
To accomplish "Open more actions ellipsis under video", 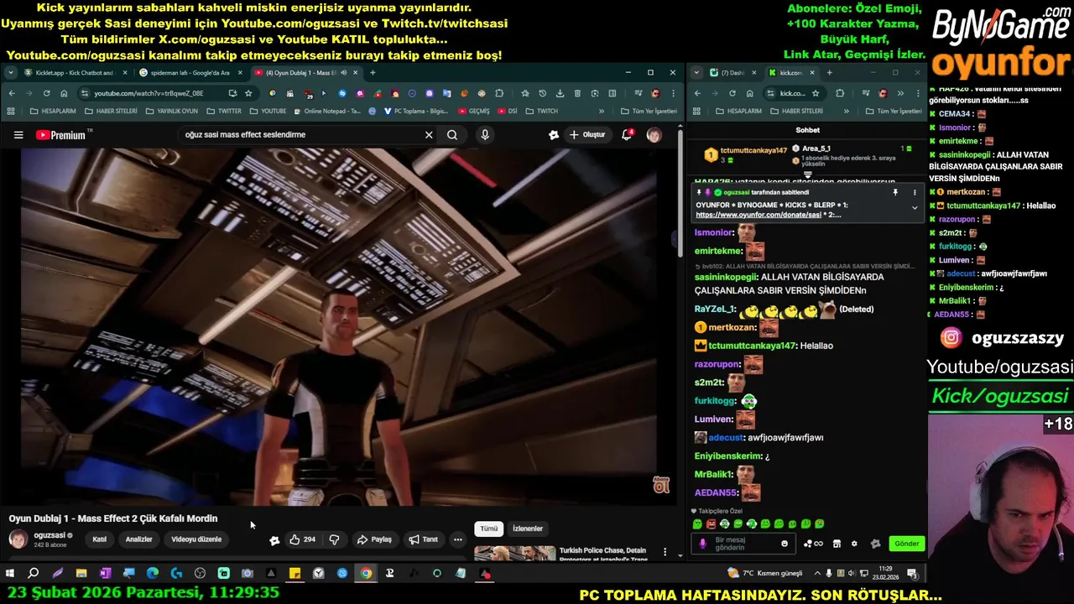I will click(457, 539).
